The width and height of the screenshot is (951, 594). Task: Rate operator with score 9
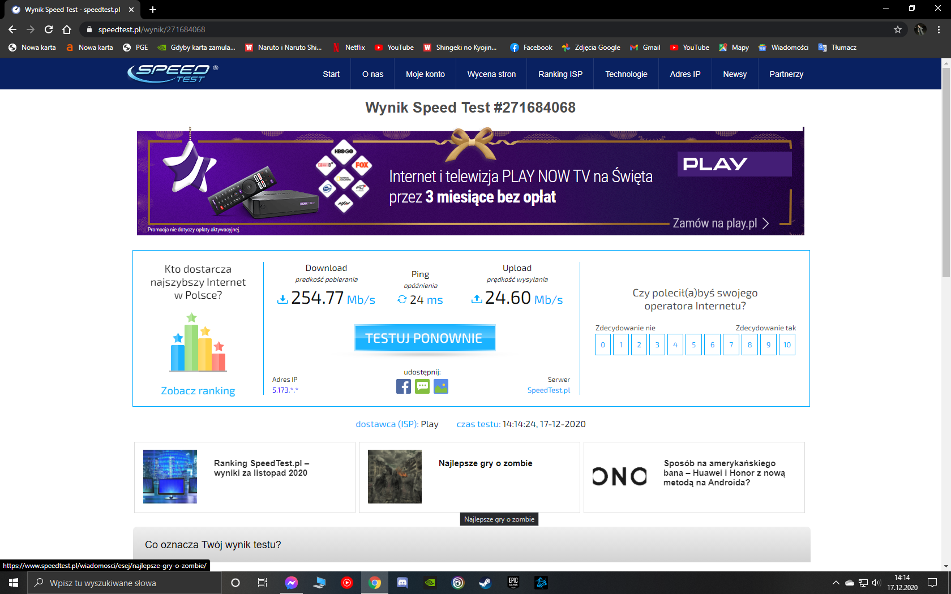pos(768,345)
